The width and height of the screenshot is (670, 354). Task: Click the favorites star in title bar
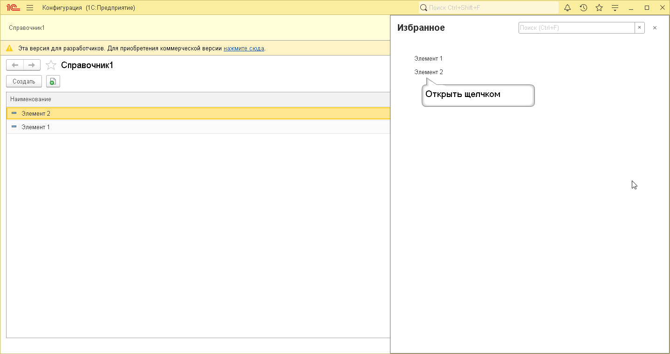[599, 8]
